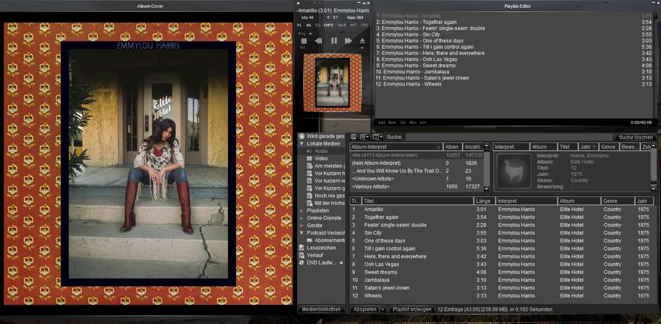This screenshot has height=324, width=661.
Task: Open Verlauf in the library sidebar
Action: pyautogui.click(x=315, y=255)
